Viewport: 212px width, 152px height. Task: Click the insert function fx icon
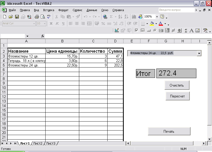[43, 36]
